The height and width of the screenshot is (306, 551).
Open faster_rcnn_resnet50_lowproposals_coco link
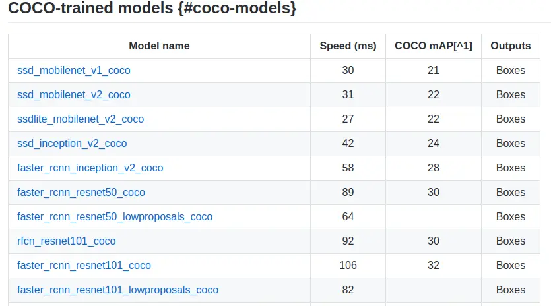point(115,217)
